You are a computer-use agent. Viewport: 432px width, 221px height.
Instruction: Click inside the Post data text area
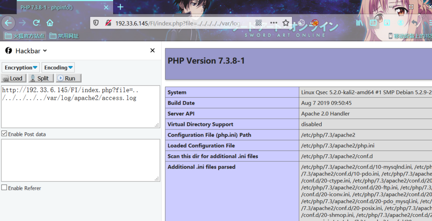pos(80,160)
